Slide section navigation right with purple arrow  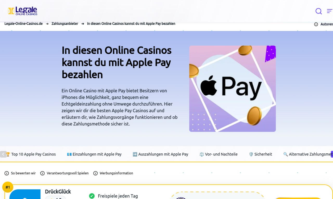point(332,154)
